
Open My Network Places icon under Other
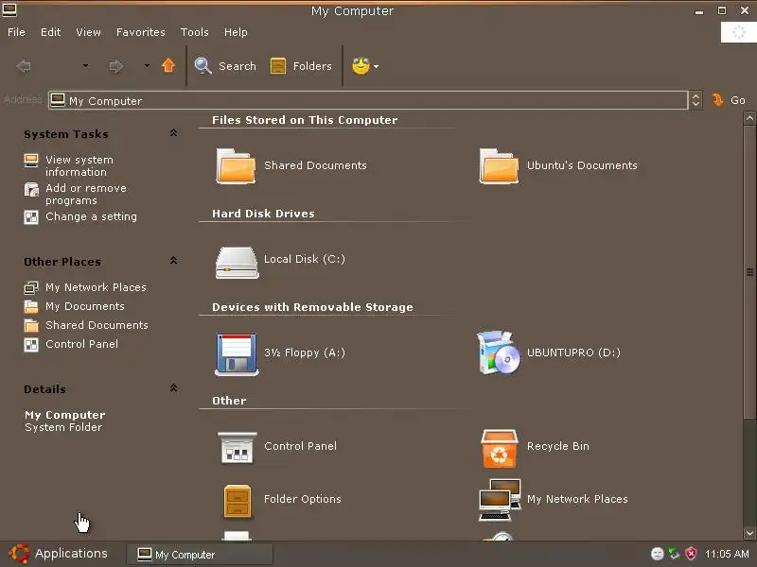[500, 500]
